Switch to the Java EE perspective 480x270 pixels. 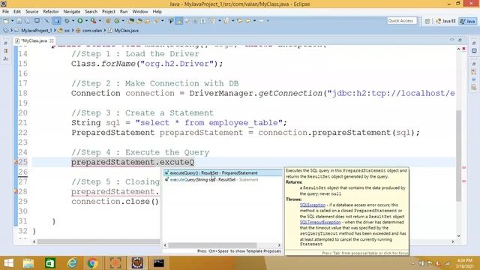[x=445, y=21]
